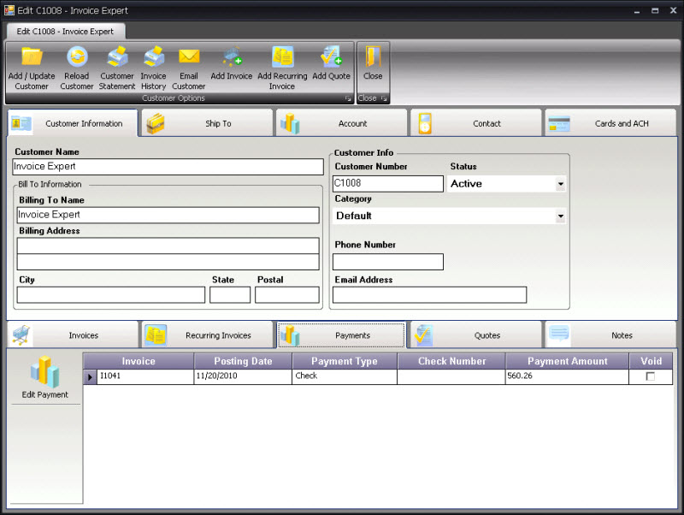Click the Billing To Name field
Image resolution: width=684 pixels, height=515 pixels.
tap(168, 216)
